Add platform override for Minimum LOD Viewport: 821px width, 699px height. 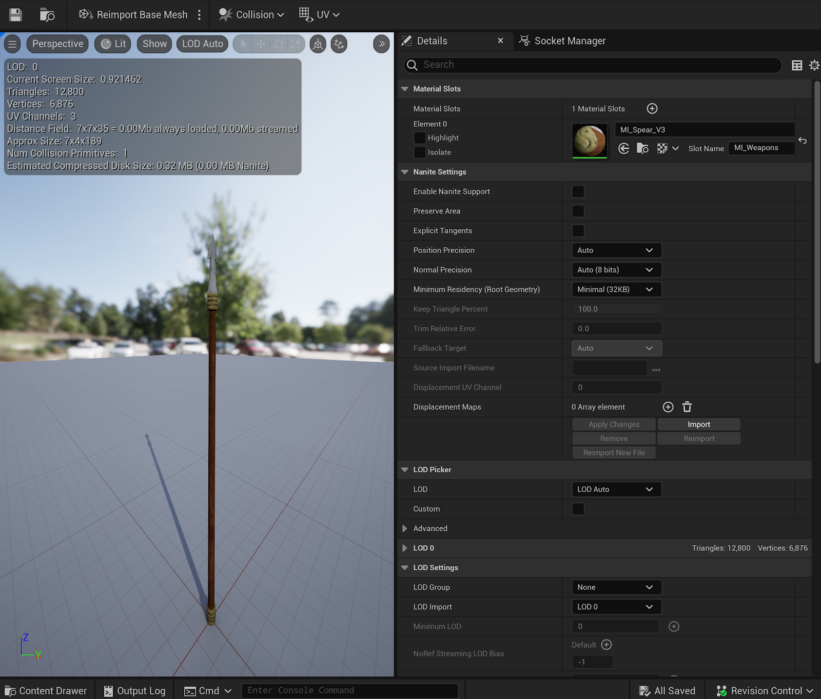(x=674, y=627)
